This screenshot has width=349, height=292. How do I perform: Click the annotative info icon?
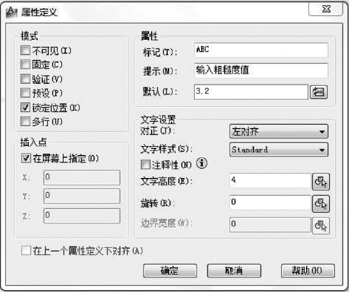202,163
